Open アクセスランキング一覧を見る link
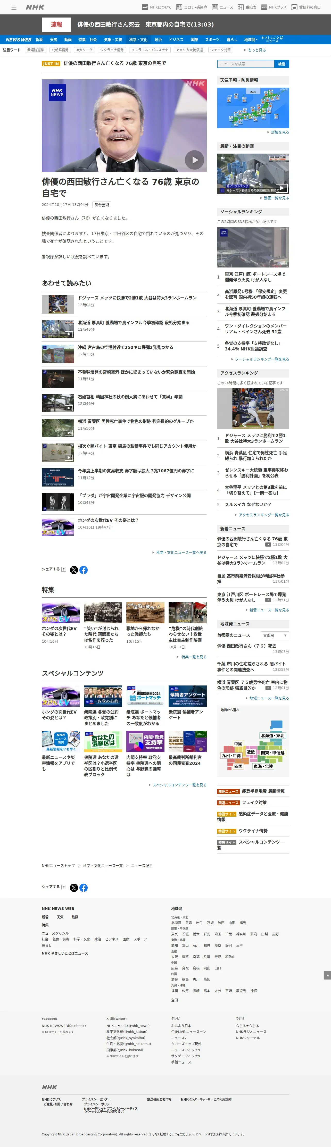The image size is (331, 1147). click(x=262, y=515)
